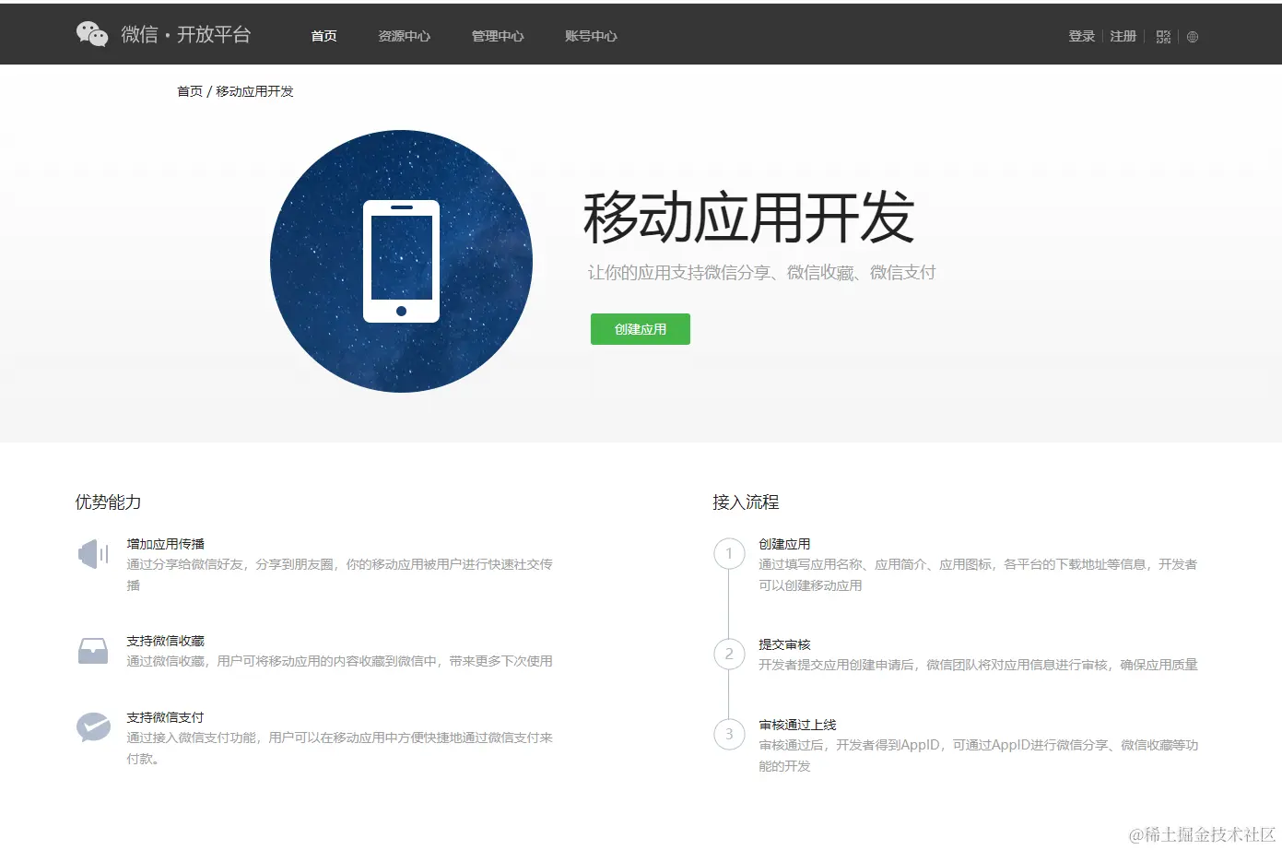Click description starting 通过填写应用名称
This screenshot has height=850, width=1282.
tap(978, 574)
